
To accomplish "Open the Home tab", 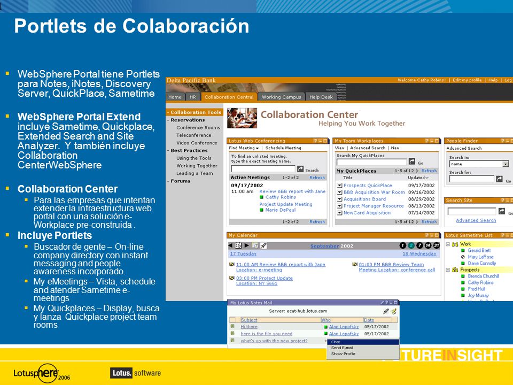I will click(x=175, y=97).
